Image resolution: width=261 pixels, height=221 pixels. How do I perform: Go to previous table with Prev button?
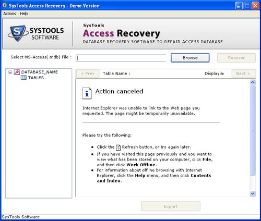(88, 73)
